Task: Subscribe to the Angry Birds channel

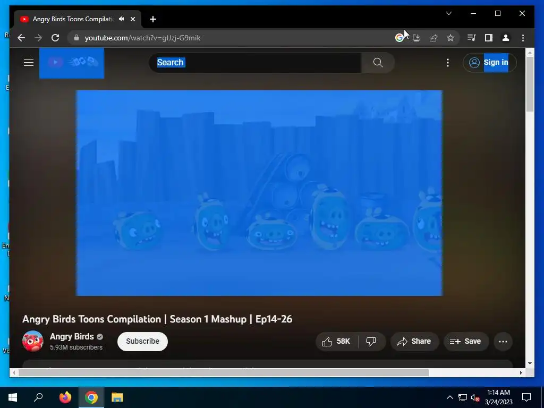Action: tap(142, 342)
